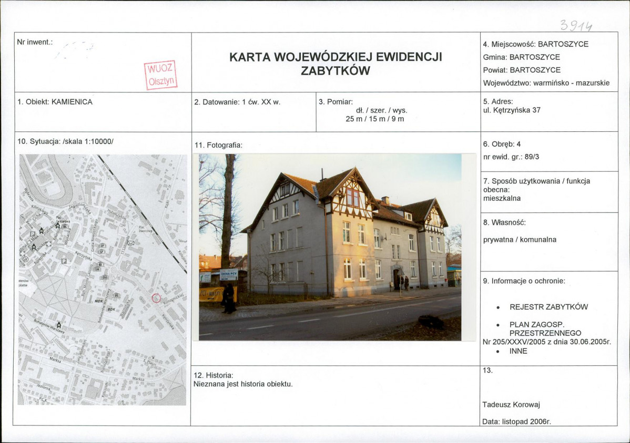Click the situation map image

coord(103,280)
